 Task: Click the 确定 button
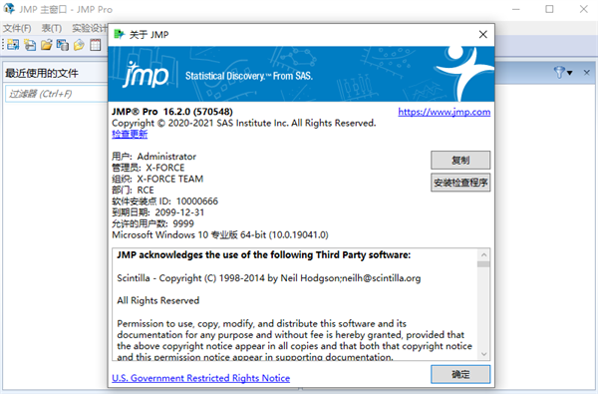[460, 374]
